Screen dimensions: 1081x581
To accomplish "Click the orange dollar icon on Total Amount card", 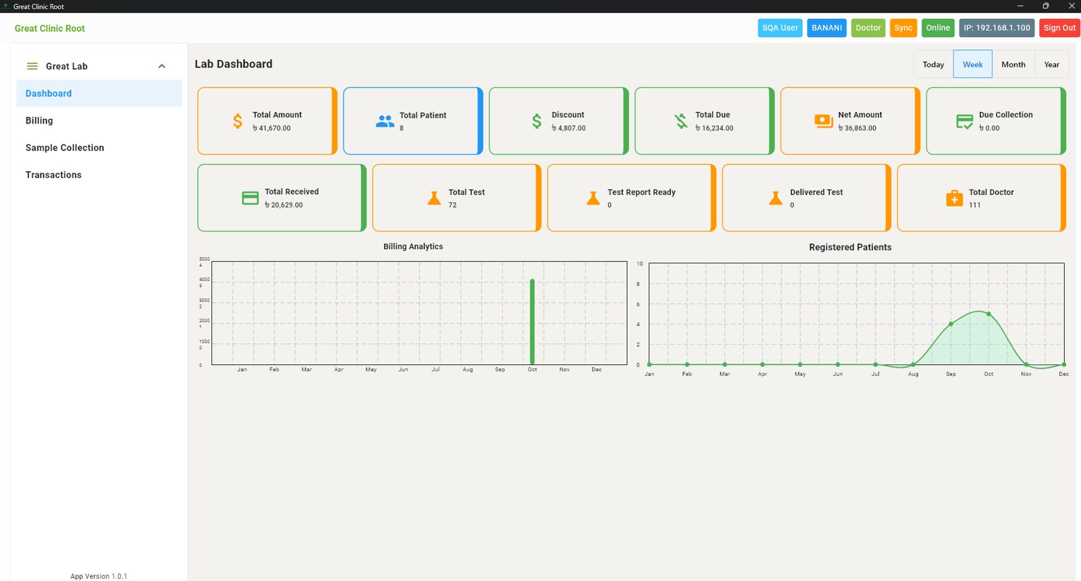I will coord(238,121).
